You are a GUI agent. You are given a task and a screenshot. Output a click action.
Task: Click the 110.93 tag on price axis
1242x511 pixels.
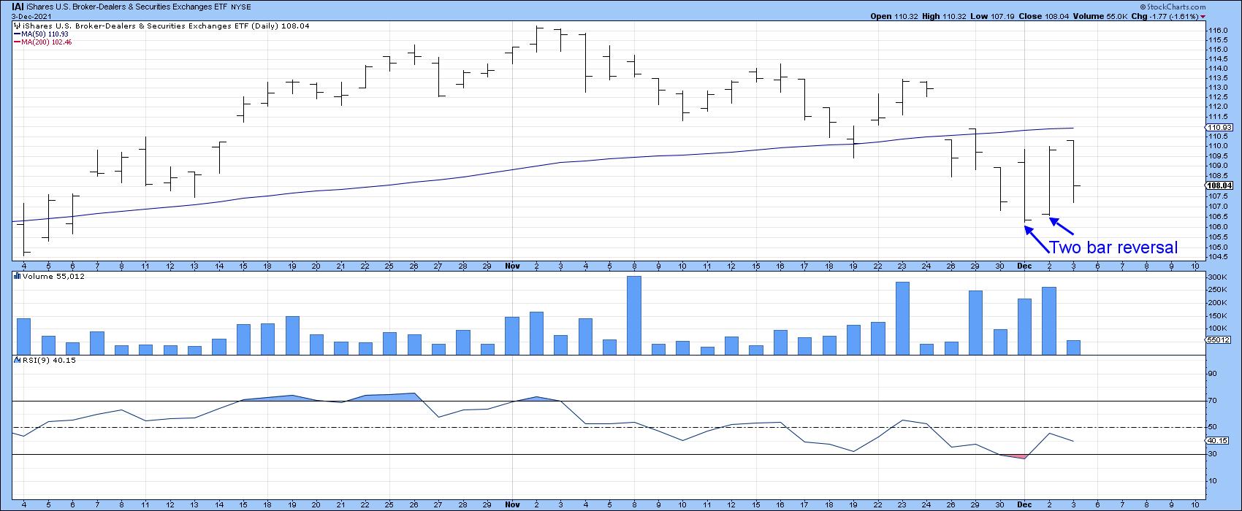(1219, 127)
